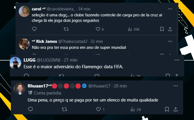Bookmark carol's tweet
Viewport: 194px width, 120px height.
point(162,29)
